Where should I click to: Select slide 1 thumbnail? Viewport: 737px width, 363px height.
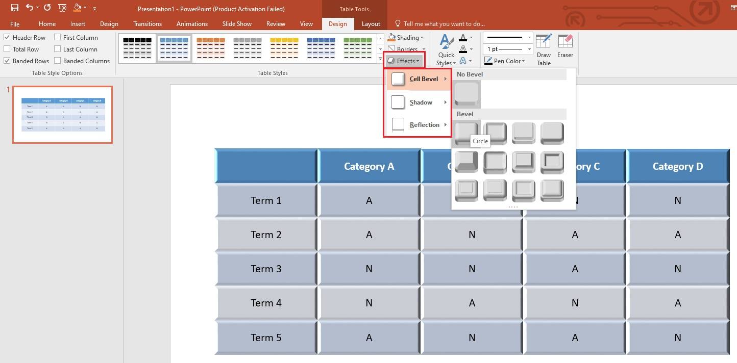(62, 115)
